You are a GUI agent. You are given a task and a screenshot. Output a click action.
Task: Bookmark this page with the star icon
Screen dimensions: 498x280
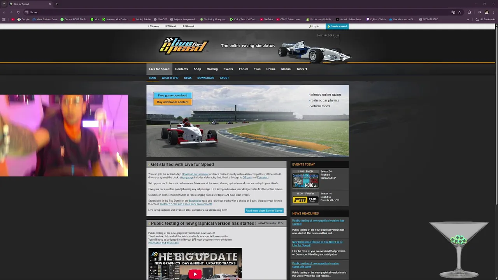(459, 12)
